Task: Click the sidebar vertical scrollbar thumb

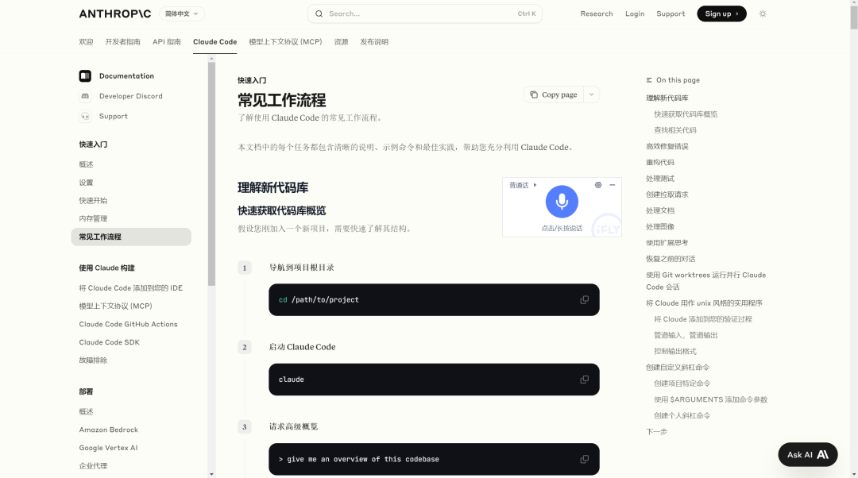Action: tap(212, 174)
